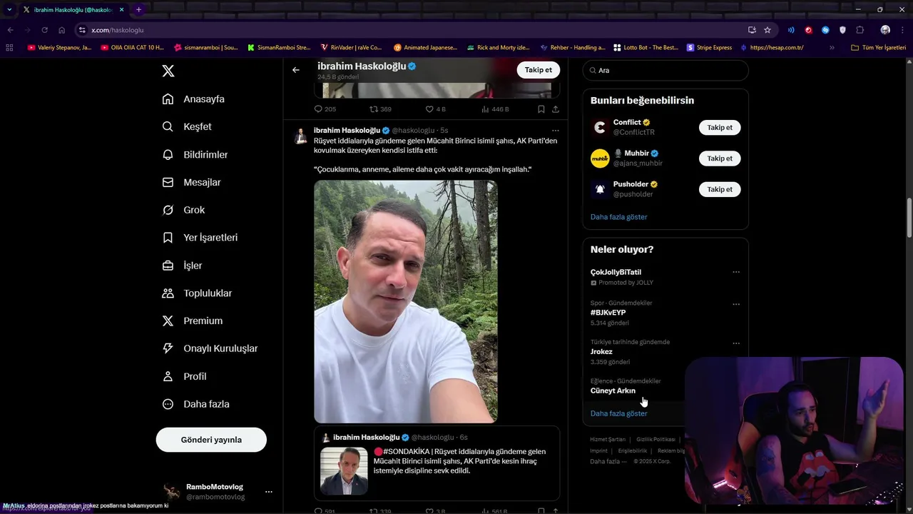Viewport: 913px width, 514px height.
Task: Open Chrome profile avatar
Action: click(x=885, y=30)
